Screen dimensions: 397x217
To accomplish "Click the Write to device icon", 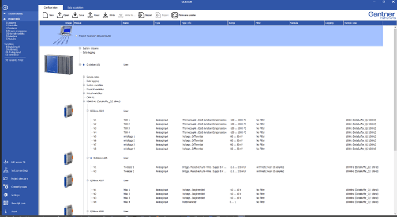I will click(106, 15).
